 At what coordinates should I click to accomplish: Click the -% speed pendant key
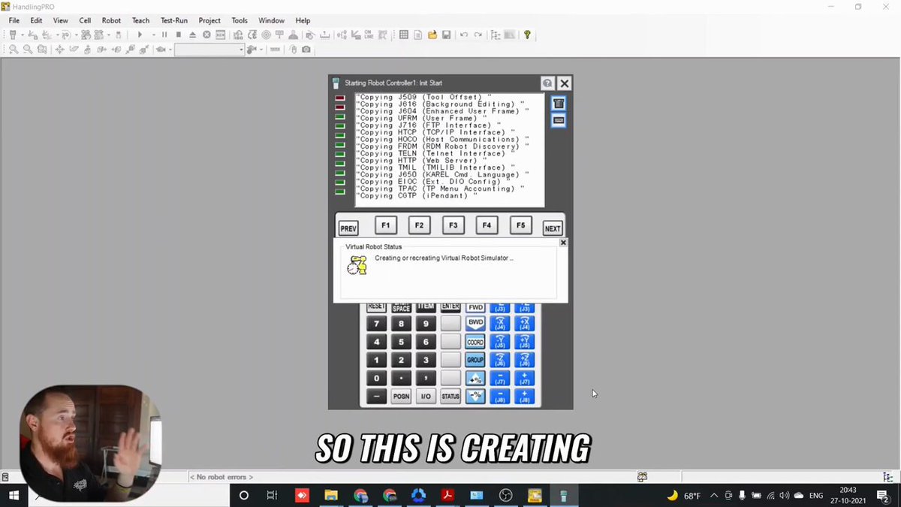coord(475,397)
